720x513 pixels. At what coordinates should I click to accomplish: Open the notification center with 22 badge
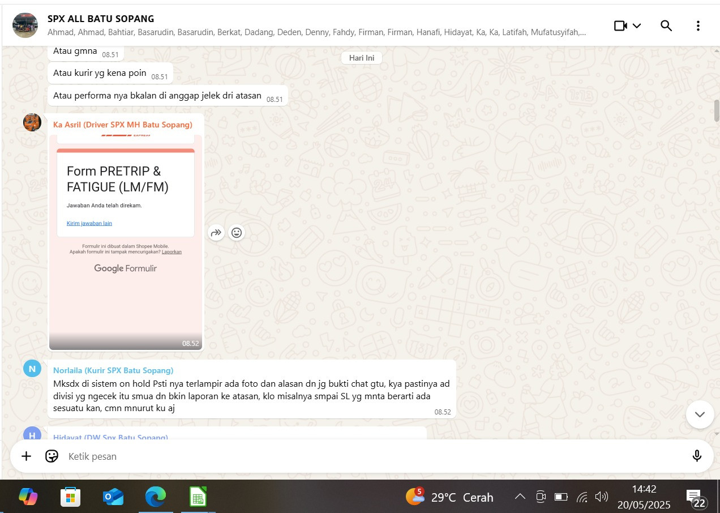[x=696, y=498]
